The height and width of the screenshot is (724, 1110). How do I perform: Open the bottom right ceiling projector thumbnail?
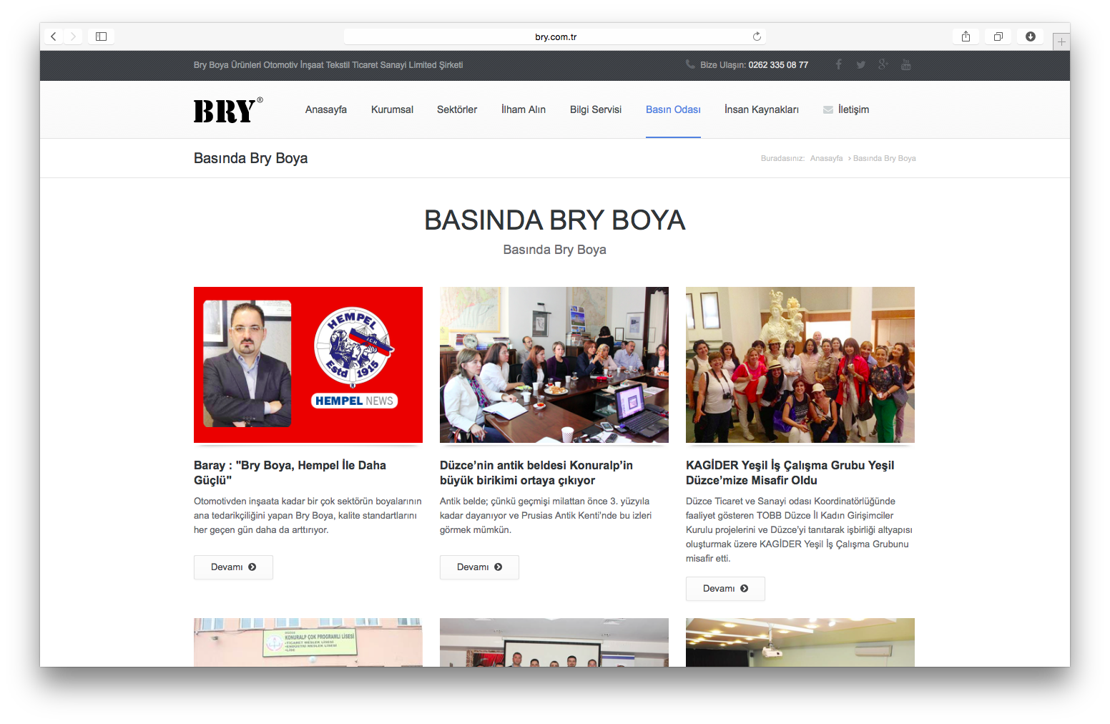(x=800, y=642)
